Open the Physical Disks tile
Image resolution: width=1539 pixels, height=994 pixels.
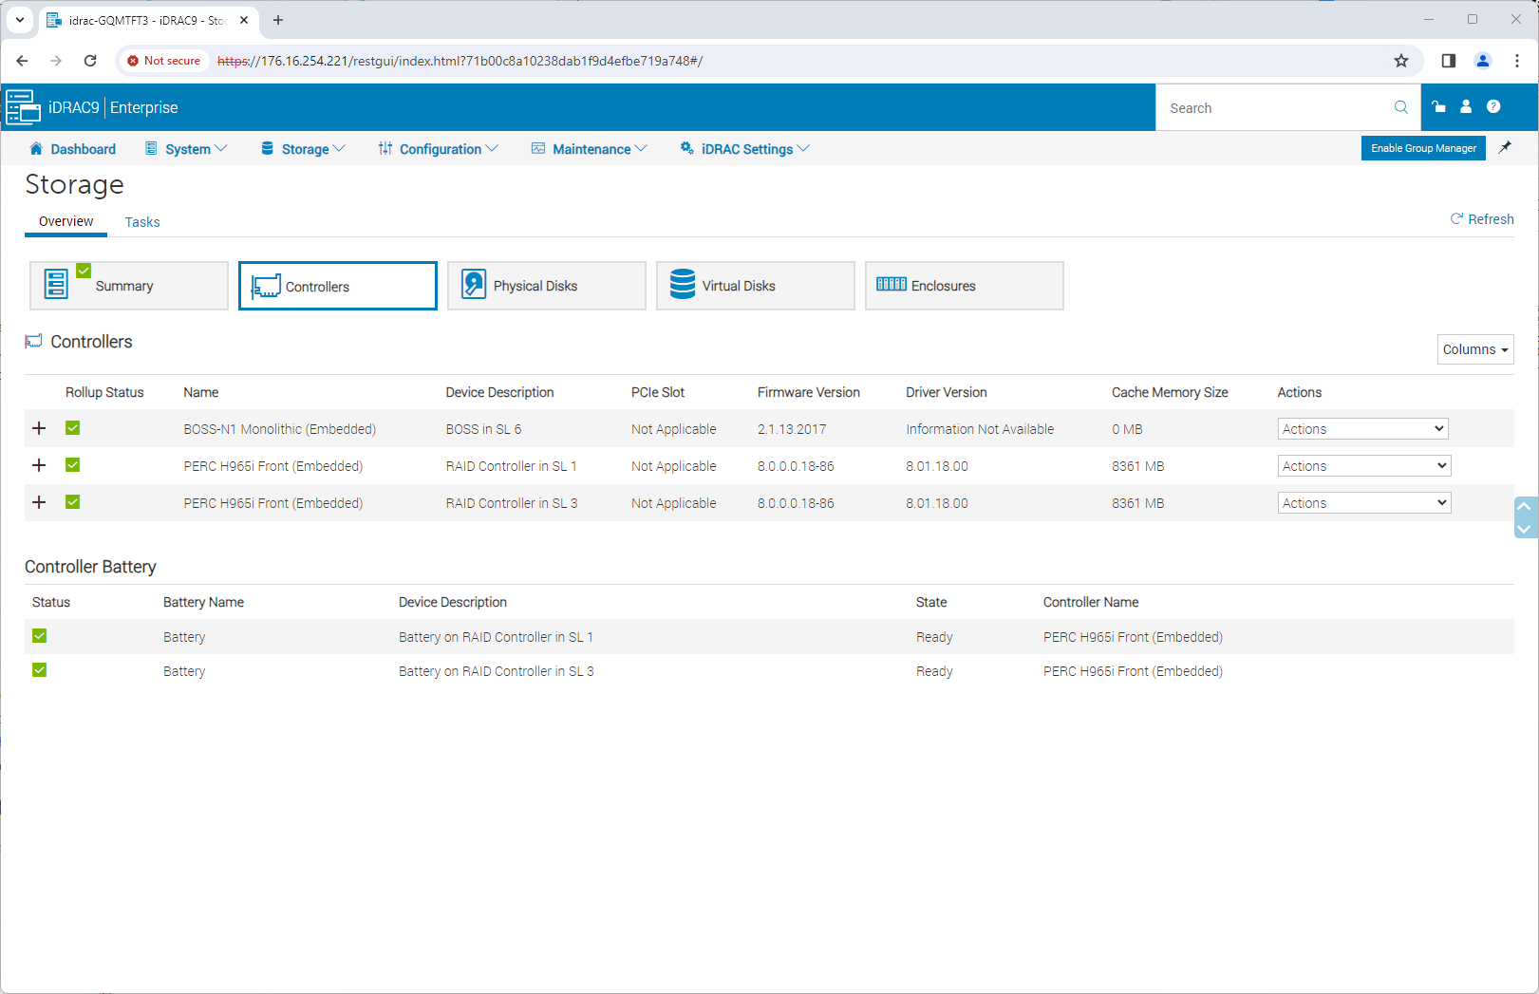546,286
